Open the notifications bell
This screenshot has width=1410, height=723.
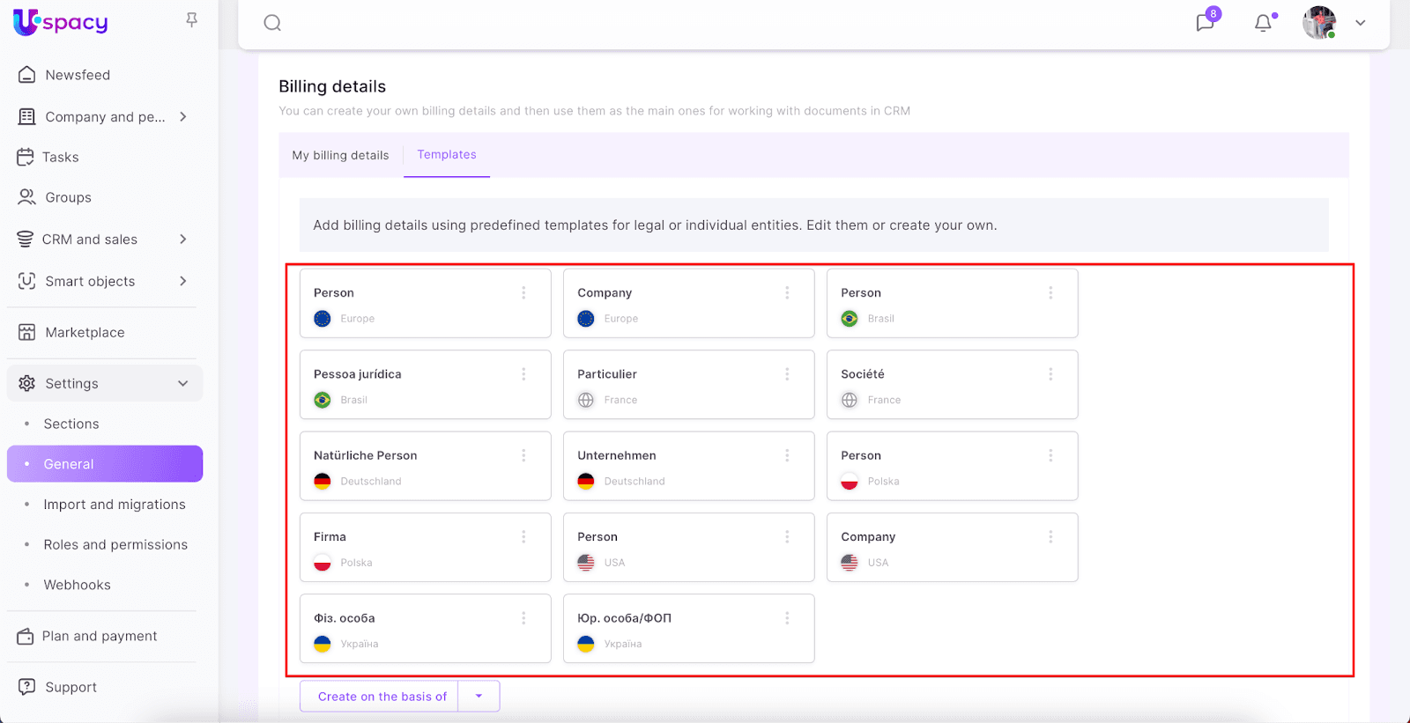coord(1263,23)
